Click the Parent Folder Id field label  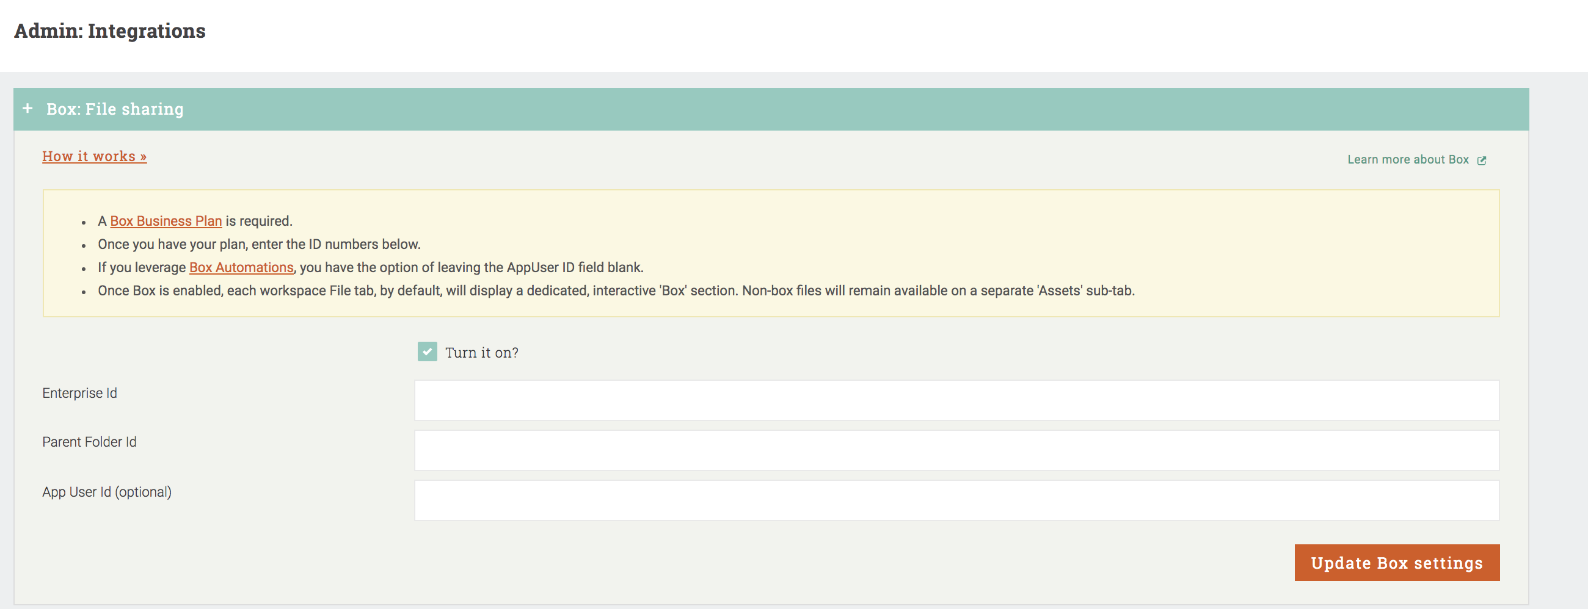[89, 442]
